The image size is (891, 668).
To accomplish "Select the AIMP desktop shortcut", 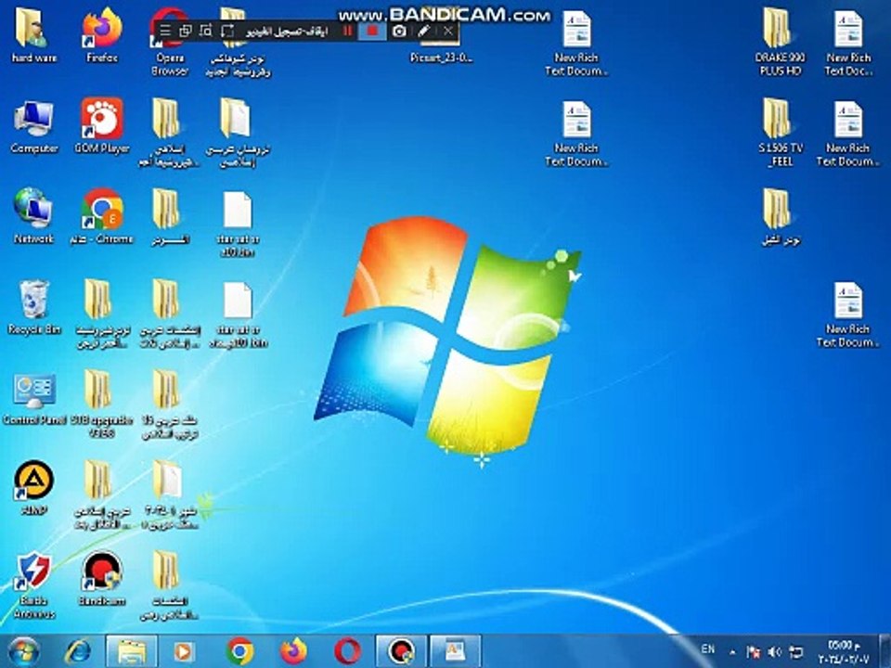I will coord(33,488).
